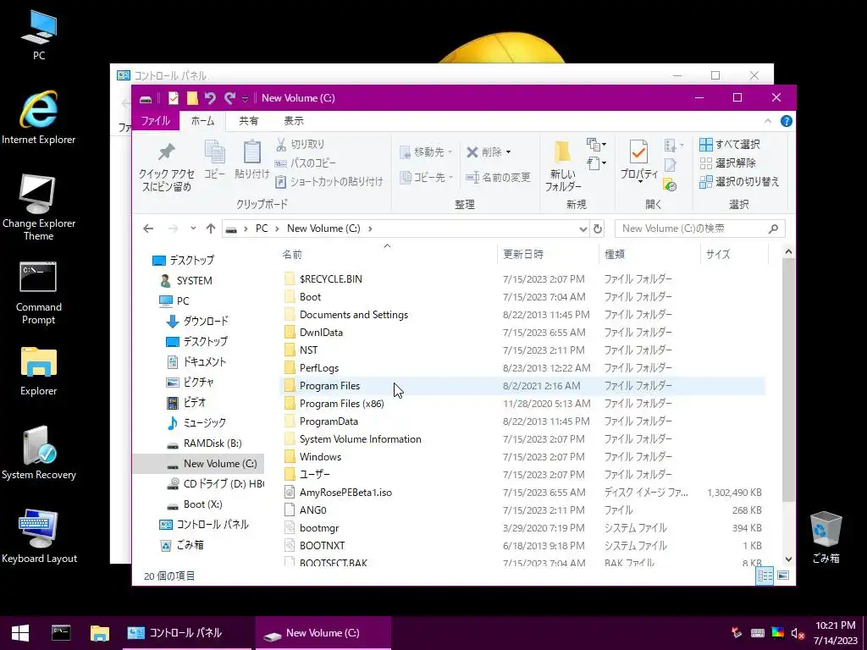The height and width of the screenshot is (650, 867).
Task: Click the properties checkmark quick-access icon
Action: point(173,98)
